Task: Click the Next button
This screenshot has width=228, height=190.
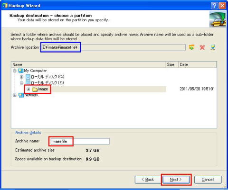Action: point(176,180)
